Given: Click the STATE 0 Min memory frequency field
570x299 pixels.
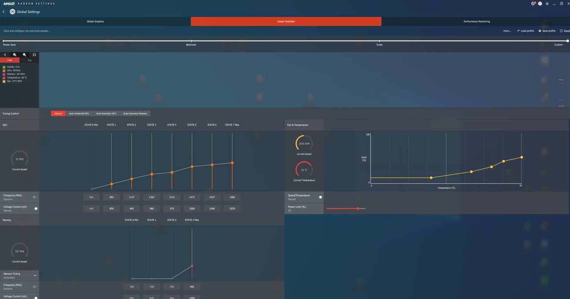Looking at the screenshot, I should pyautogui.click(x=131, y=287).
